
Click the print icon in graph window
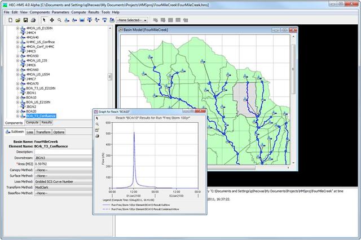coord(97,136)
